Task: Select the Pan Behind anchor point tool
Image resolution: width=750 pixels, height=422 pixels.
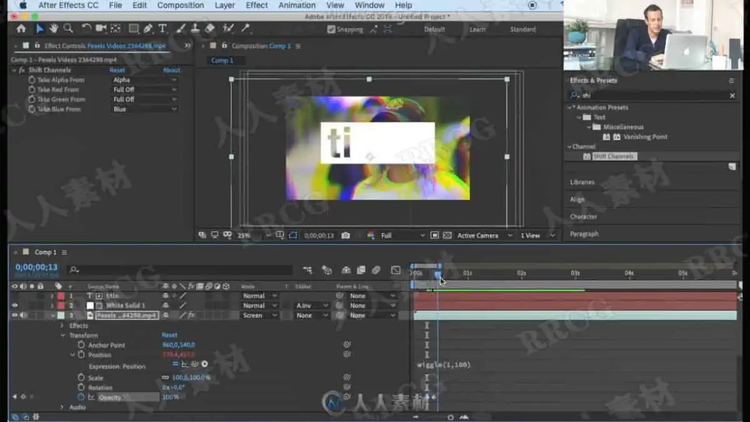Action: [x=116, y=29]
